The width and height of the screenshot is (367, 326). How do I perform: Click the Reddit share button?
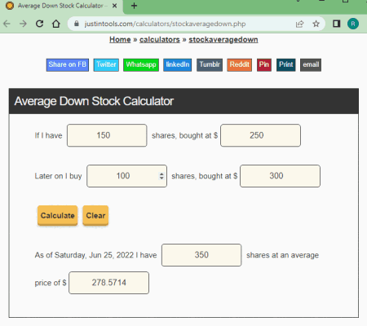(239, 65)
